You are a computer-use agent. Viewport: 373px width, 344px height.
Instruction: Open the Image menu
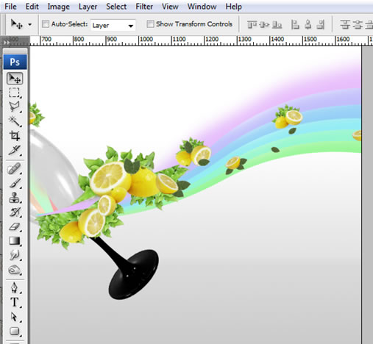[58, 7]
